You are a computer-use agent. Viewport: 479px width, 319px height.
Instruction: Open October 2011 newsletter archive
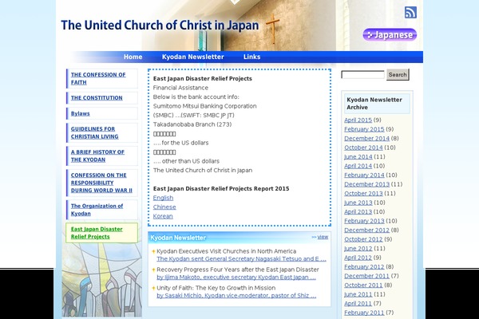tap(363, 285)
